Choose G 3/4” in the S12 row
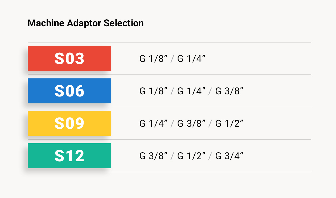This screenshot has width=336, height=198. point(229,156)
